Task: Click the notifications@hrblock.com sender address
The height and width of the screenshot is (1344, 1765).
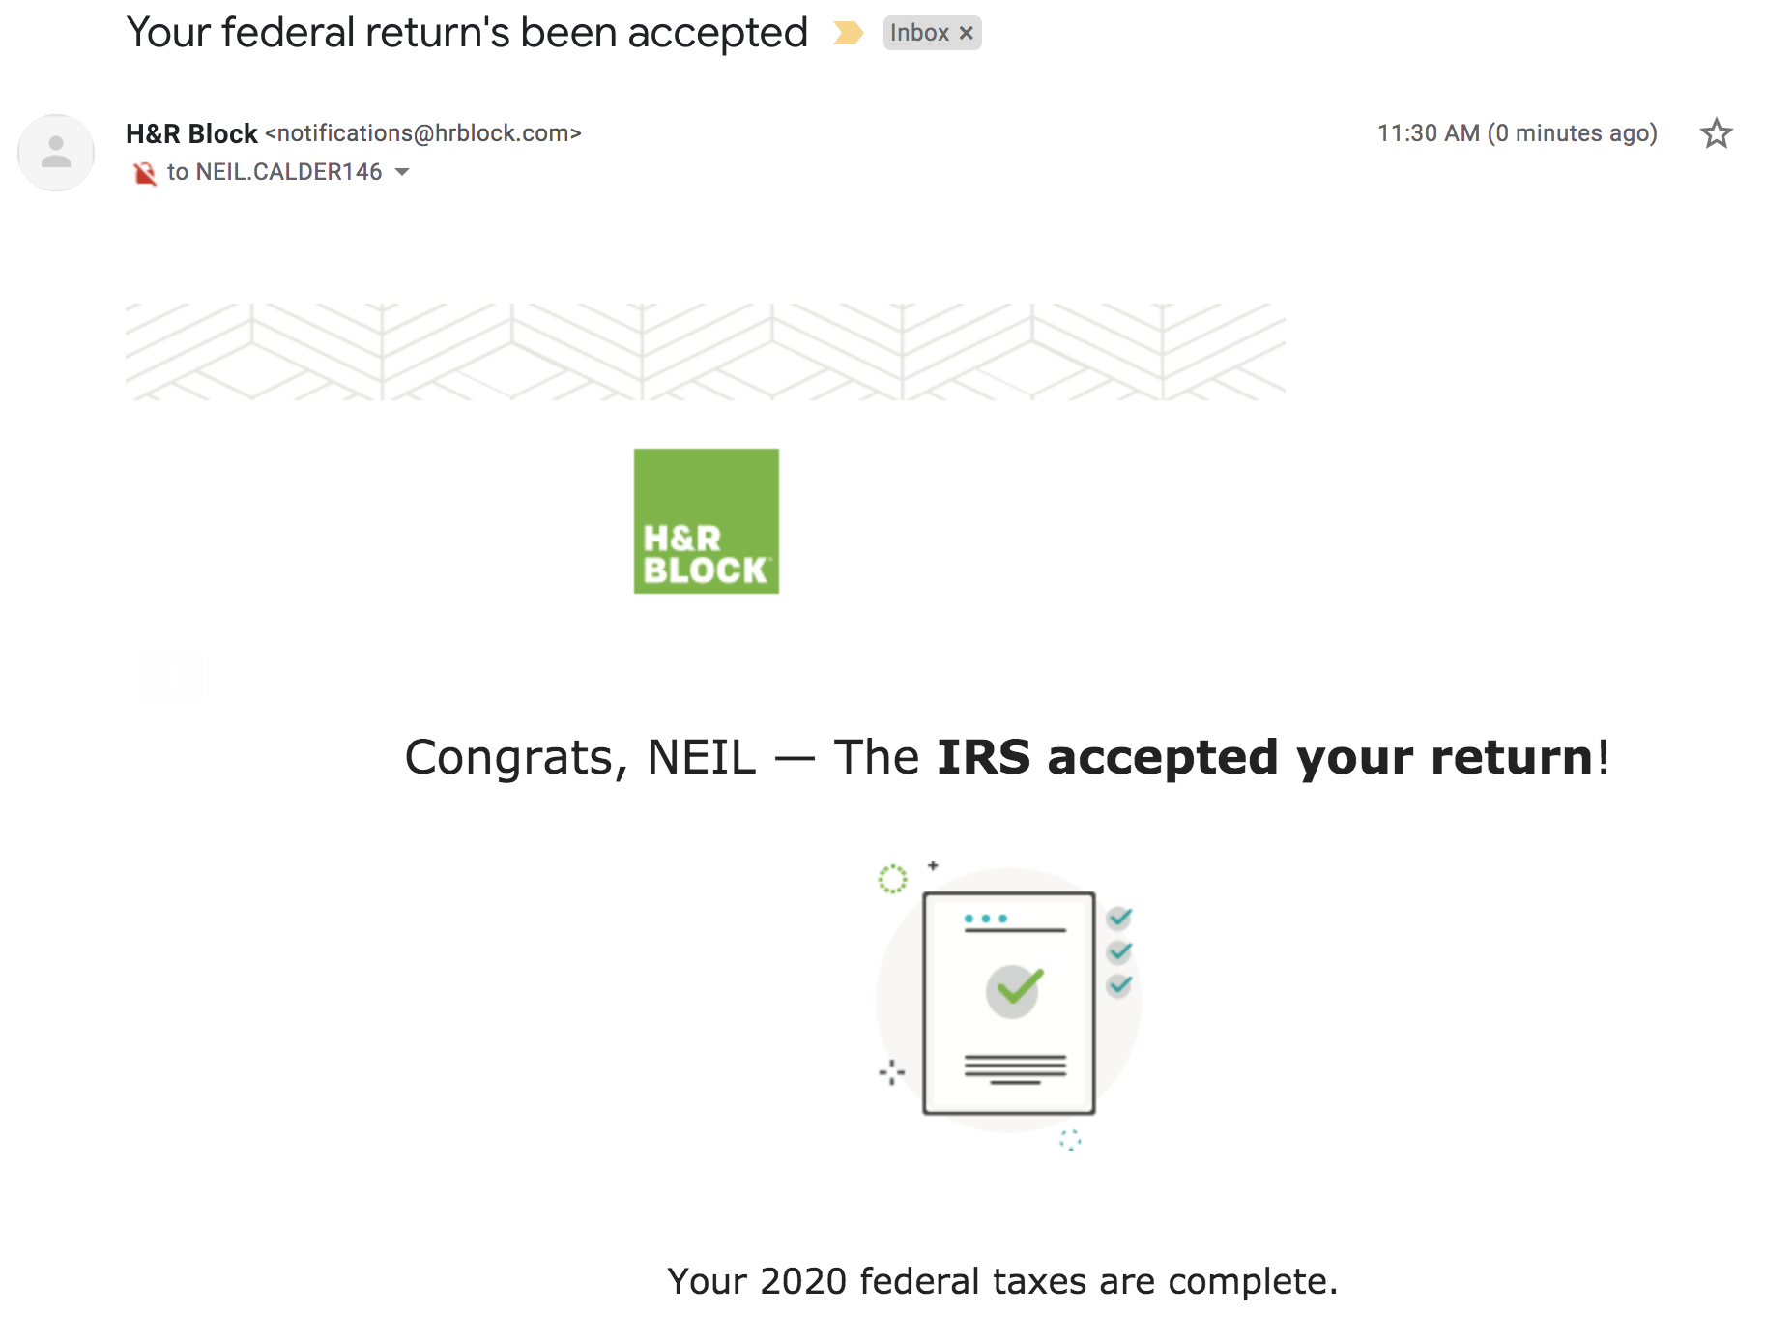Action: [x=423, y=133]
